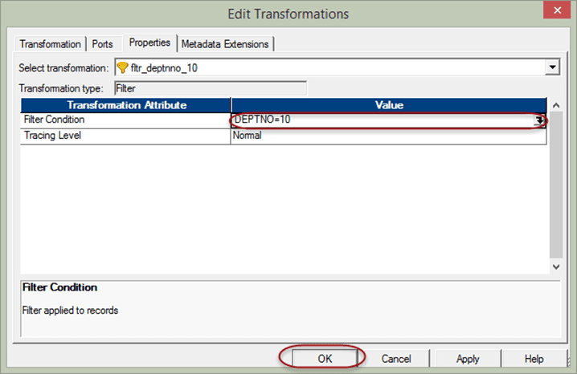This screenshot has height=374, width=577.
Task: Select the Tracing Level attribute row
Action: (x=125, y=136)
